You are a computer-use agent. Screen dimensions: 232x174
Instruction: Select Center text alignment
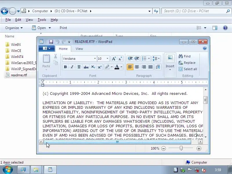(x=137, y=67)
